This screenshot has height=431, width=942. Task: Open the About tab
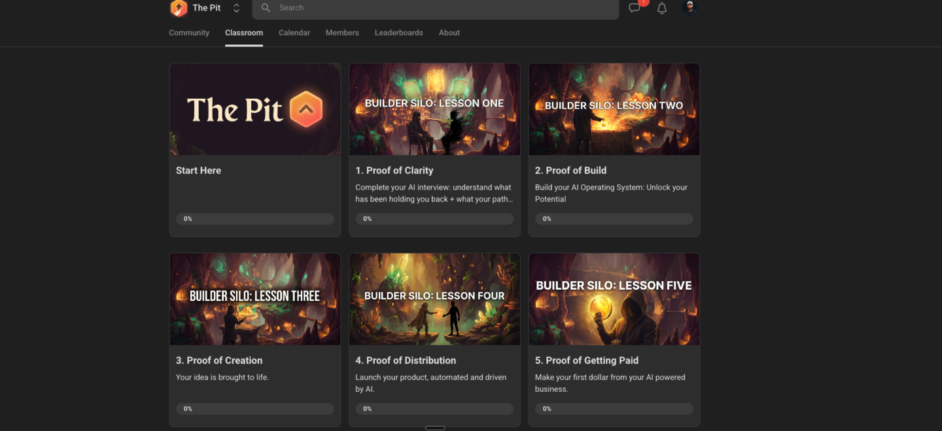tap(449, 33)
